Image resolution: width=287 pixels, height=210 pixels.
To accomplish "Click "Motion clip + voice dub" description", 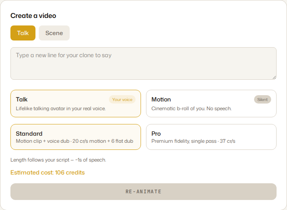I will [x=75, y=141].
